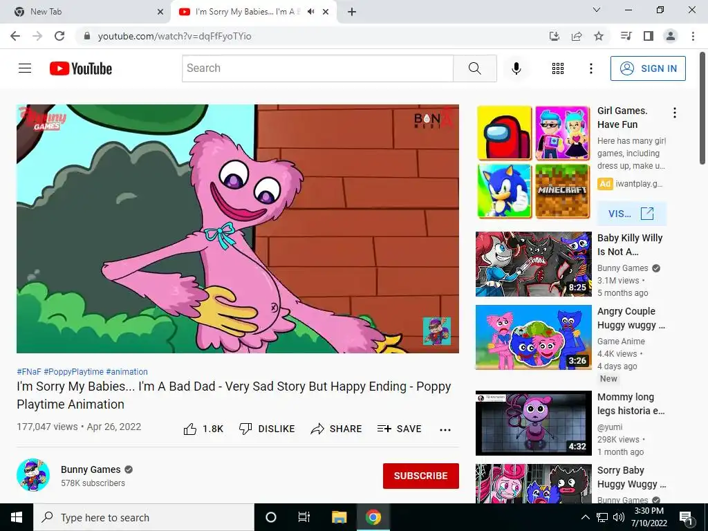Open Bunny Games channel avatar
The height and width of the screenshot is (531, 708).
pyautogui.click(x=33, y=475)
